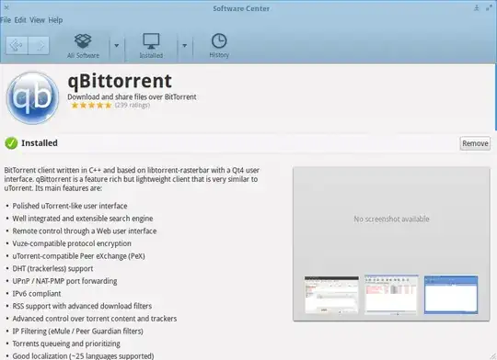Click the Remove button for qBittorrent
The height and width of the screenshot is (360, 497).
coord(475,143)
